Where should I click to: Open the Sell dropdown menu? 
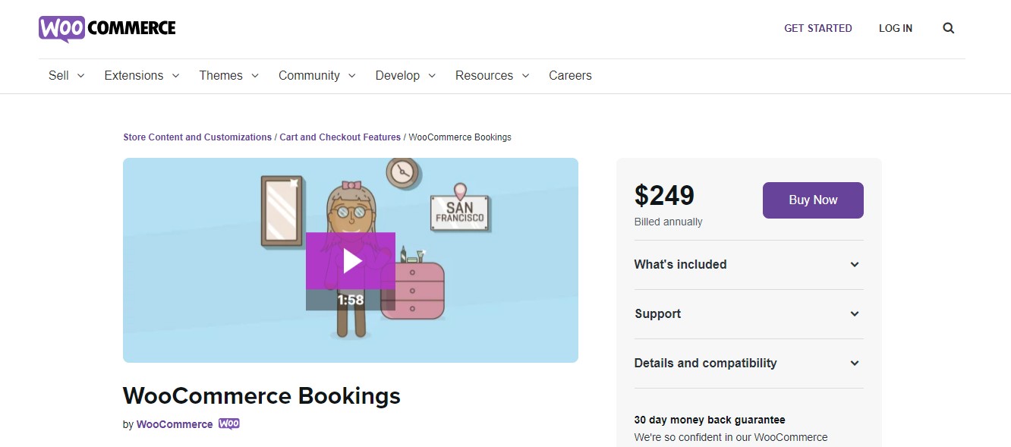(66, 76)
